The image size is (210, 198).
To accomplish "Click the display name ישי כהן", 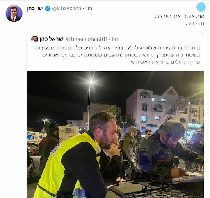I will 35,9.
